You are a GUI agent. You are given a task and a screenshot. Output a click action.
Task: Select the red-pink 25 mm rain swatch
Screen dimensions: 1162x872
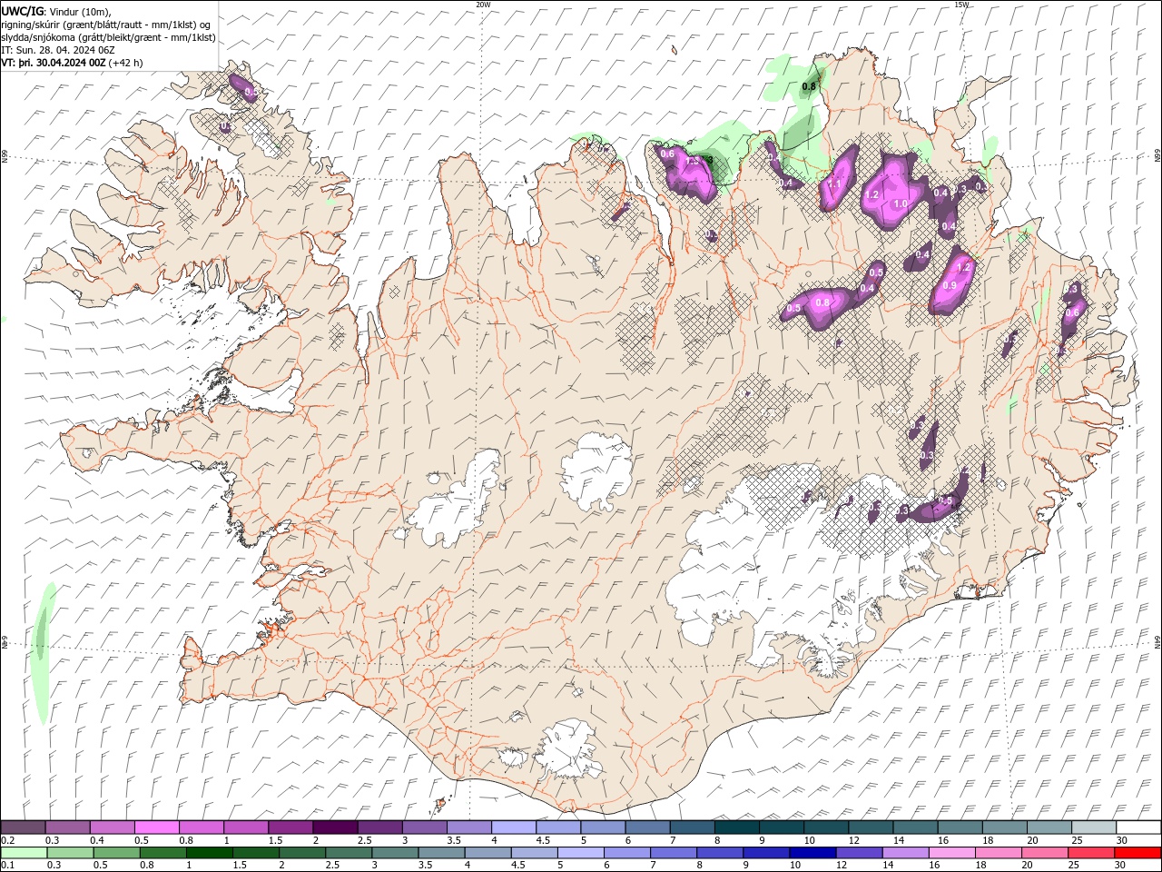tap(1091, 853)
